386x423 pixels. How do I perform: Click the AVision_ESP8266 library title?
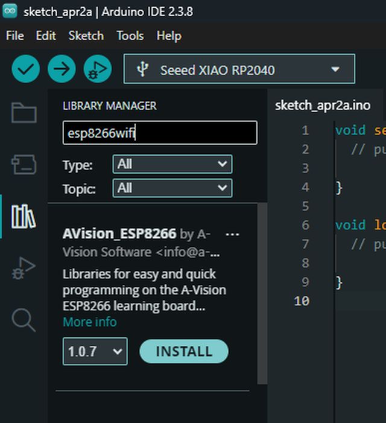point(119,234)
